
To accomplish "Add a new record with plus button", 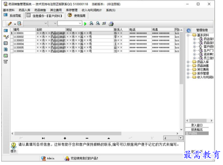I will pos(65,138).
